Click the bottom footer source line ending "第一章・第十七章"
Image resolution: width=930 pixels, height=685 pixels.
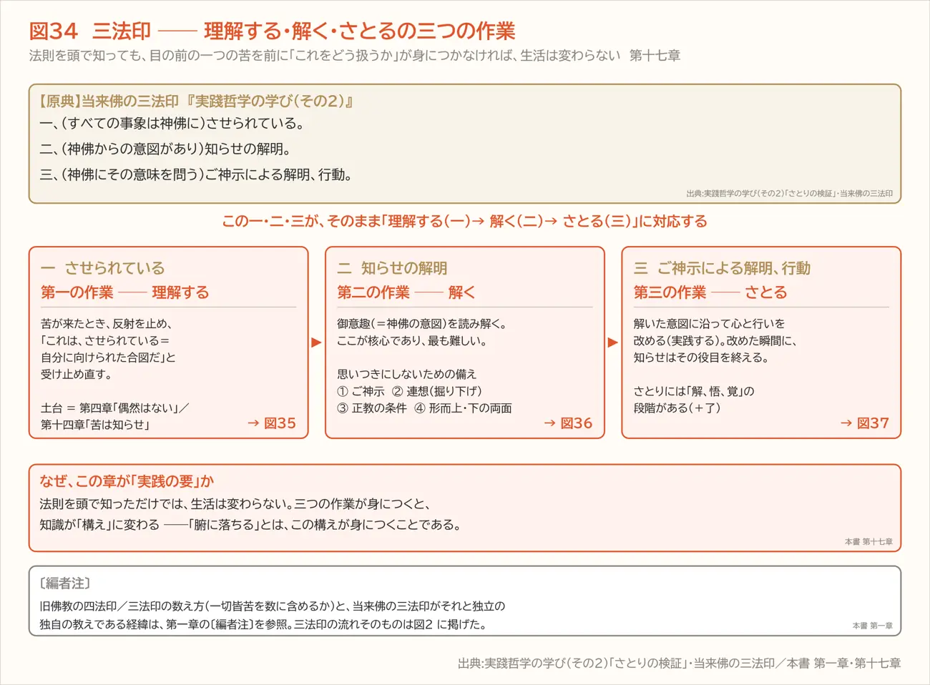coord(679,664)
